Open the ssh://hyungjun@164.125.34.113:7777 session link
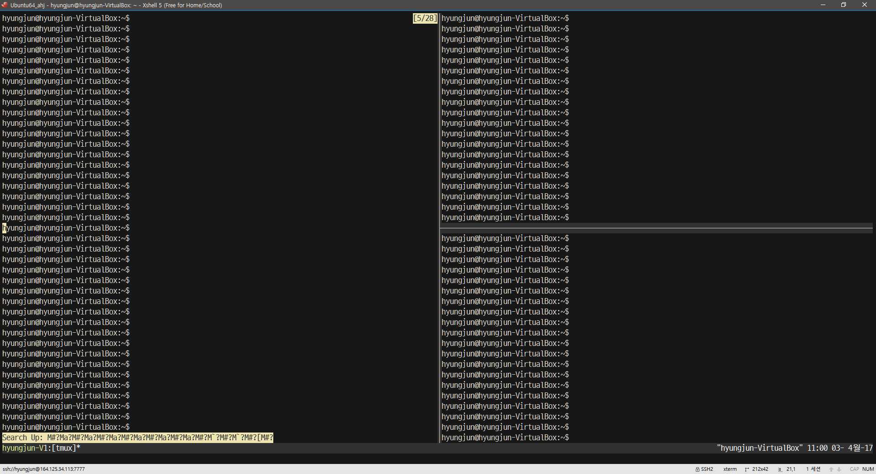This screenshot has height=474, width=876. tap(43, 469)
